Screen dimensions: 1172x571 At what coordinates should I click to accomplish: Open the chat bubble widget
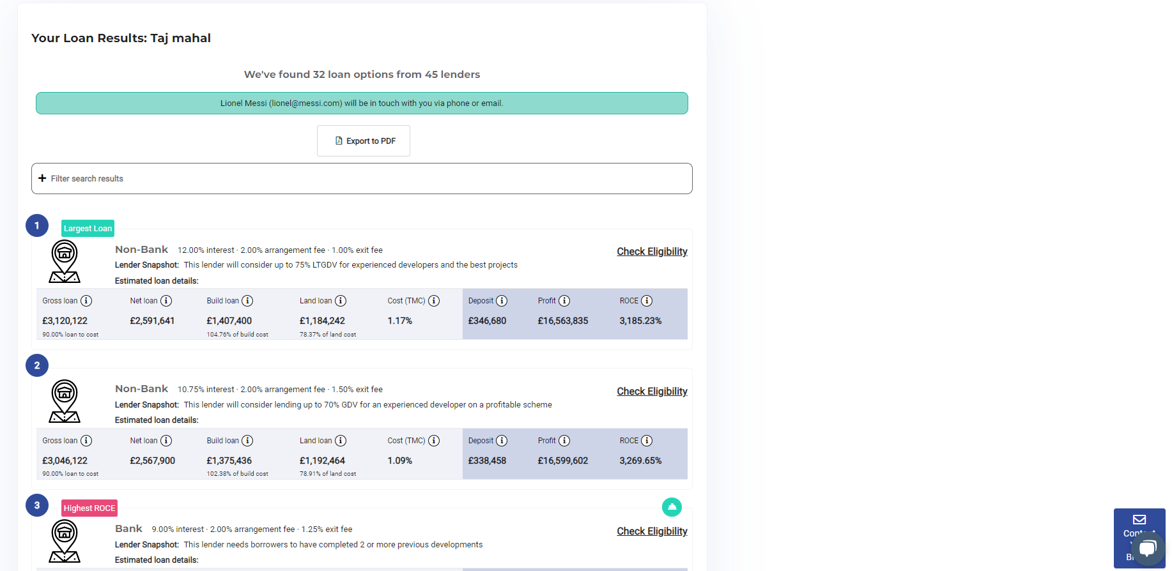(x=1148, y=548)
